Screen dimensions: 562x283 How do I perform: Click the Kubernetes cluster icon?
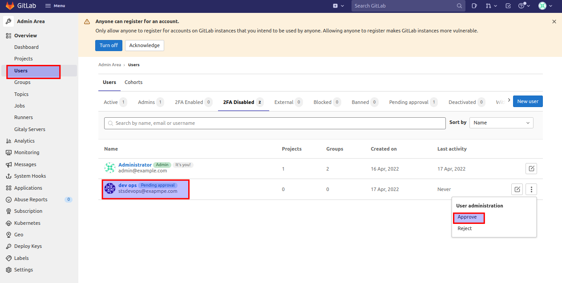click(x=8, y=223)
